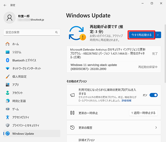Open ホーム in the settings sidebar

(32, 44)
